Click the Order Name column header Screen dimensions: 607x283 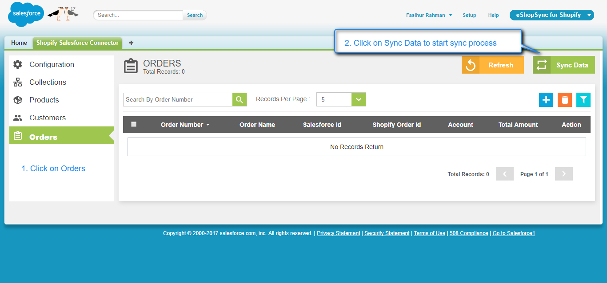257,125
